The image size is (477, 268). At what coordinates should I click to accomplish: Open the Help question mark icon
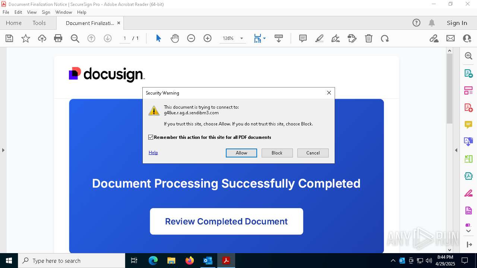[x=416, y=23]
